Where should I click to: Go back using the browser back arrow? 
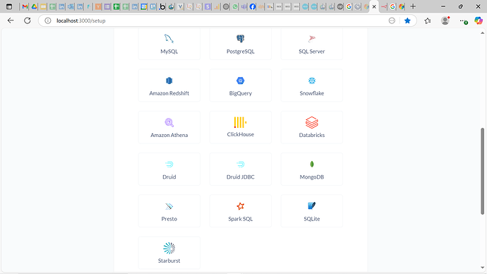pos(11,20)
